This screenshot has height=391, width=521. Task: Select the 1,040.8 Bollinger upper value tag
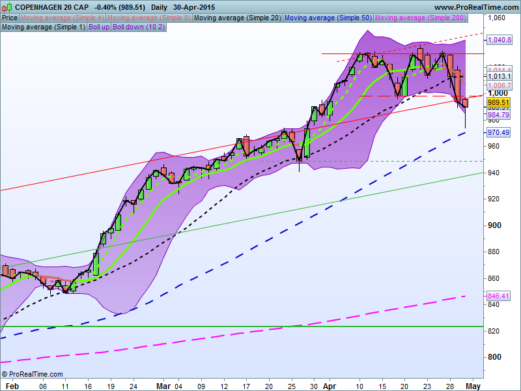click(499, 40)
